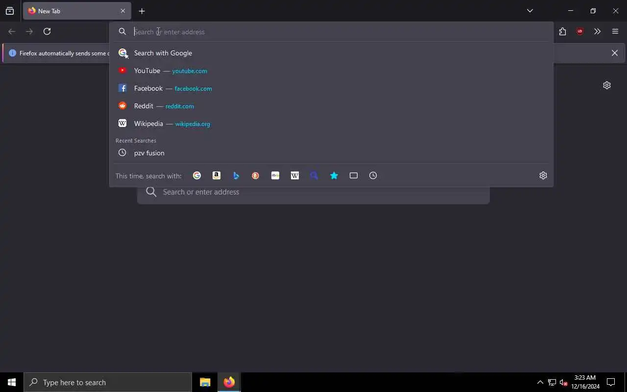This screenshot has width=627, height=392.
Task: Open the Wikipedia suggestion
Action: pyautogui.click(x=331, y=123)
